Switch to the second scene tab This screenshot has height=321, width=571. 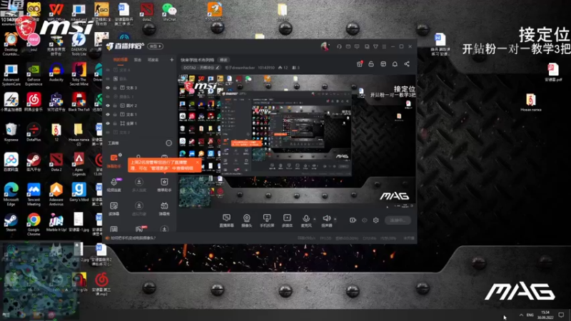[x=138, y=60]
